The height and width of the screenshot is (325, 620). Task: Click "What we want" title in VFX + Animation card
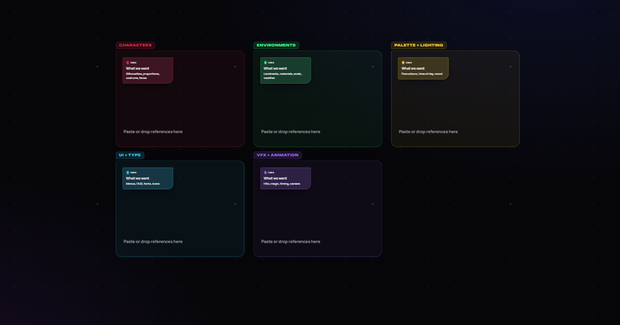pyautogui.click(x=275, y=178)
